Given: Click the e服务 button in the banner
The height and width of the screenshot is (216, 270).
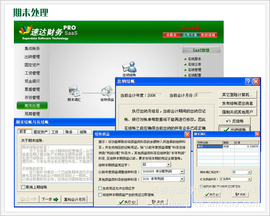Looking at the screenshot, I should tap(171, 35).
